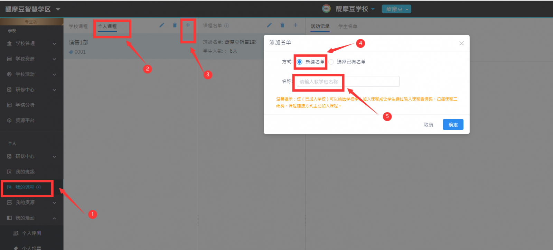
Task: Select the 选择已有名单 radio option
Action: point(331,62)
